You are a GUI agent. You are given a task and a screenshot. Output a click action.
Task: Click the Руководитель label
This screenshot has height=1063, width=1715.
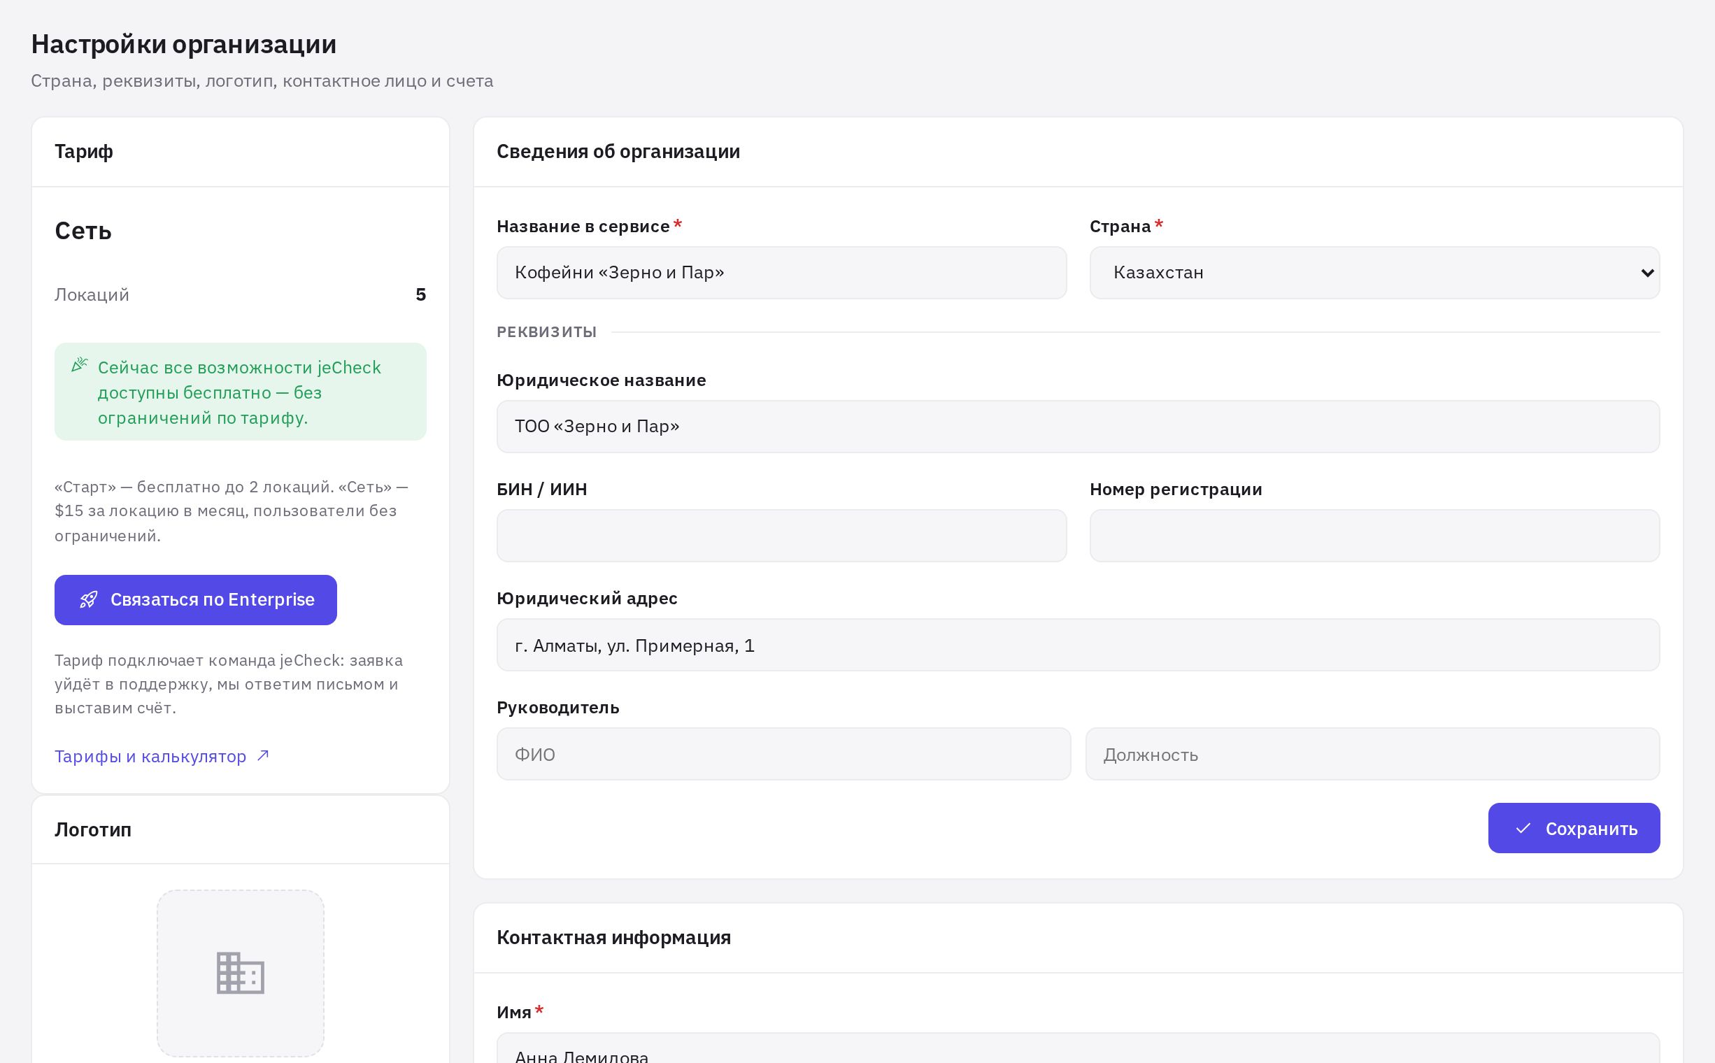(557, 707)
